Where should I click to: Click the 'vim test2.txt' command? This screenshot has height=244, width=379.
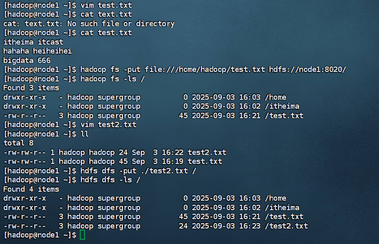tap(108, 125)
